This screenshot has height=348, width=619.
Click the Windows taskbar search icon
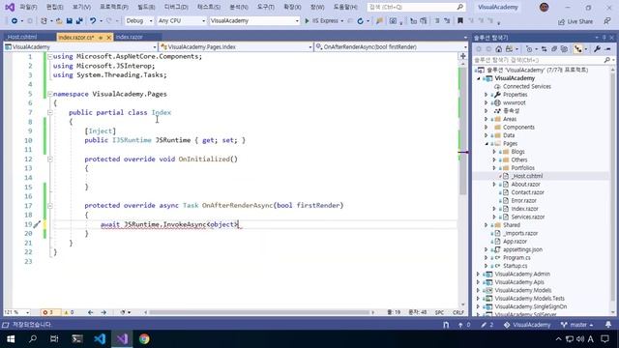coord(33,339)
